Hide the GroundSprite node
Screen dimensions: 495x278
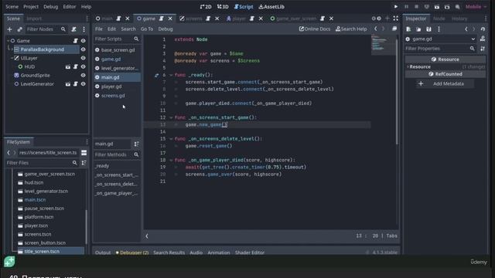[x=83, y=76]
